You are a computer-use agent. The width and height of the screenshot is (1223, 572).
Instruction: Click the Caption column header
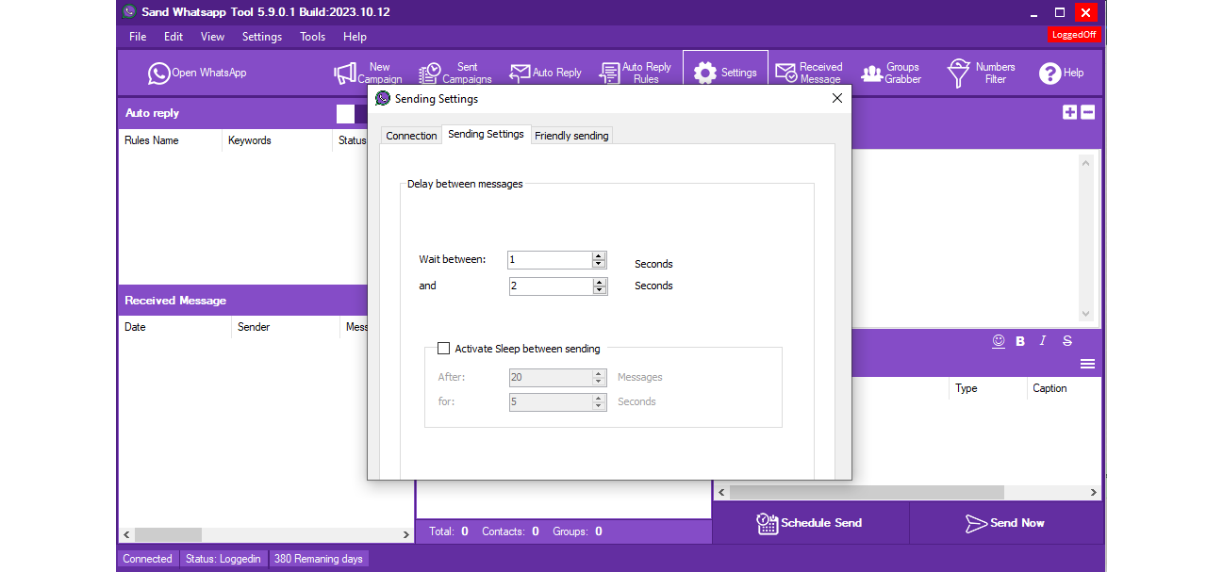[1064, 388]
